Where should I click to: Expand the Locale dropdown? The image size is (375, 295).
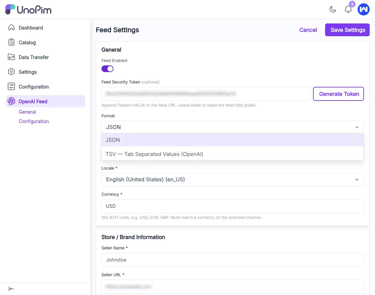pyautogui.click(x=232, y=180)
